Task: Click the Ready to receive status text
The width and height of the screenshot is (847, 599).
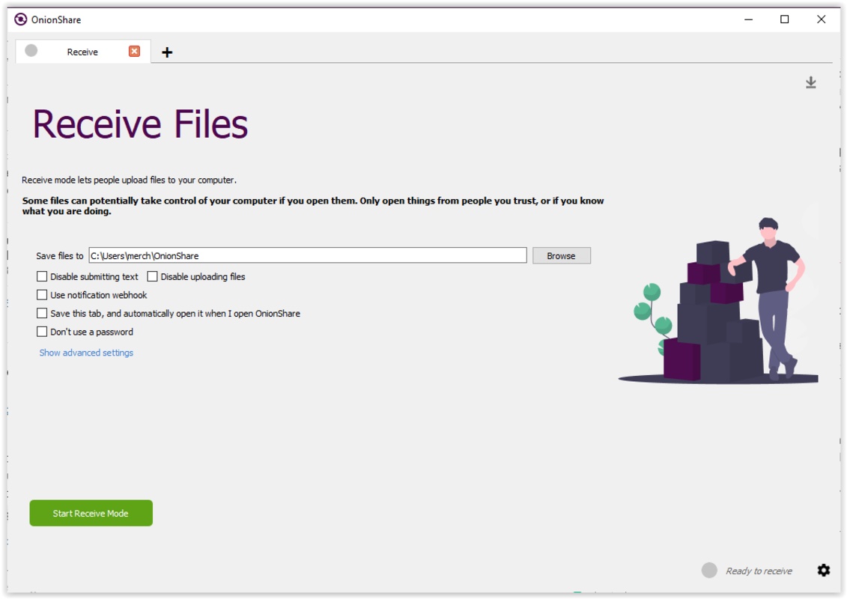Action: pos(759,571)
